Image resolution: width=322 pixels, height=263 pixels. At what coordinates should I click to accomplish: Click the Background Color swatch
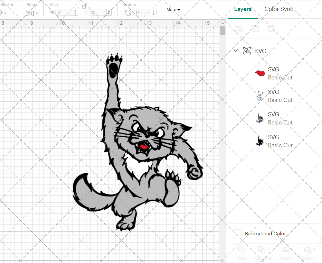tap(238, 233)
